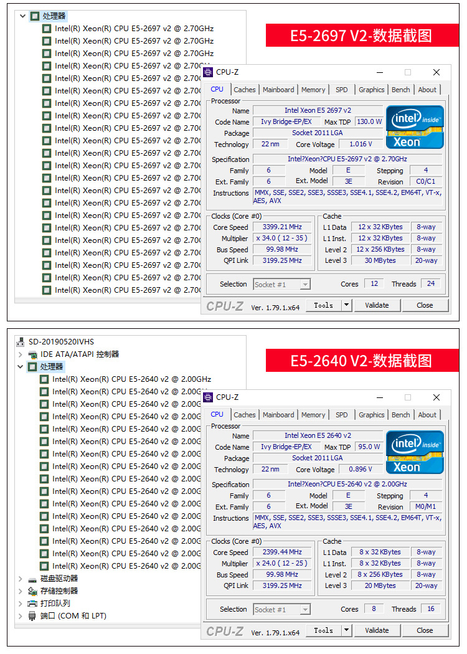Image resolution: width=467 pixels, height=654 pixels.
Task: Click the Cores value '8'
Action: pyautogui.click(x=374, y=609)
